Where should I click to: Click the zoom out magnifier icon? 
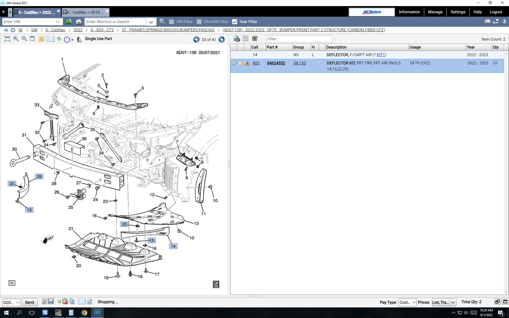coord(24,39)
